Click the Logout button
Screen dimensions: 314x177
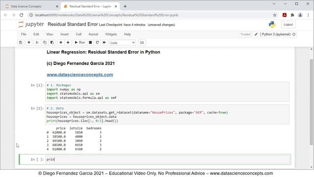point(288,25)
